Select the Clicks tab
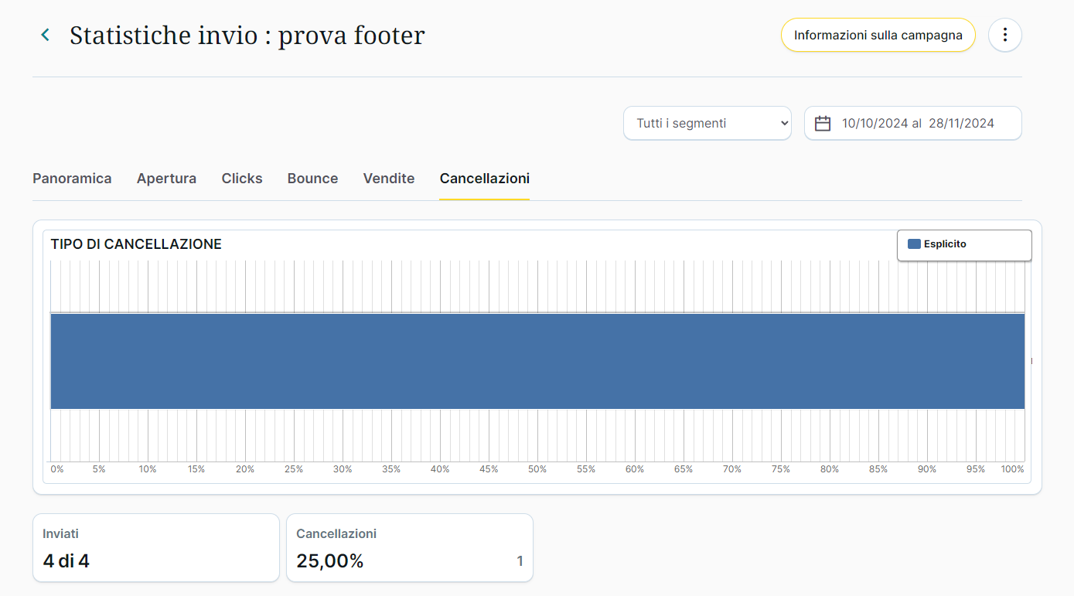 (x=242, y=179)
